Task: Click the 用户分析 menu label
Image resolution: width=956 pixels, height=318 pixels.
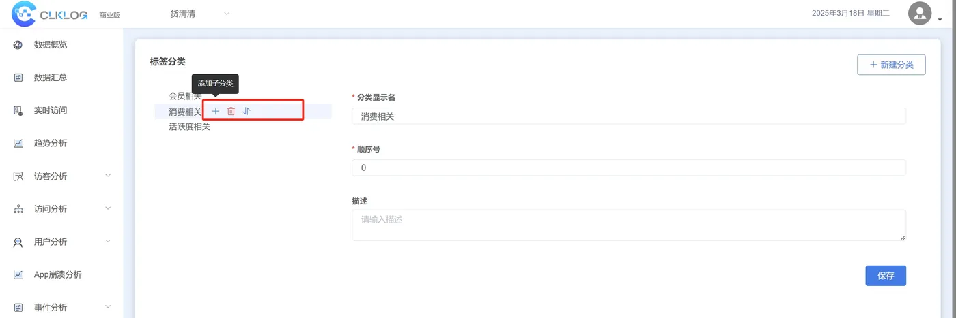Action: 51,242
